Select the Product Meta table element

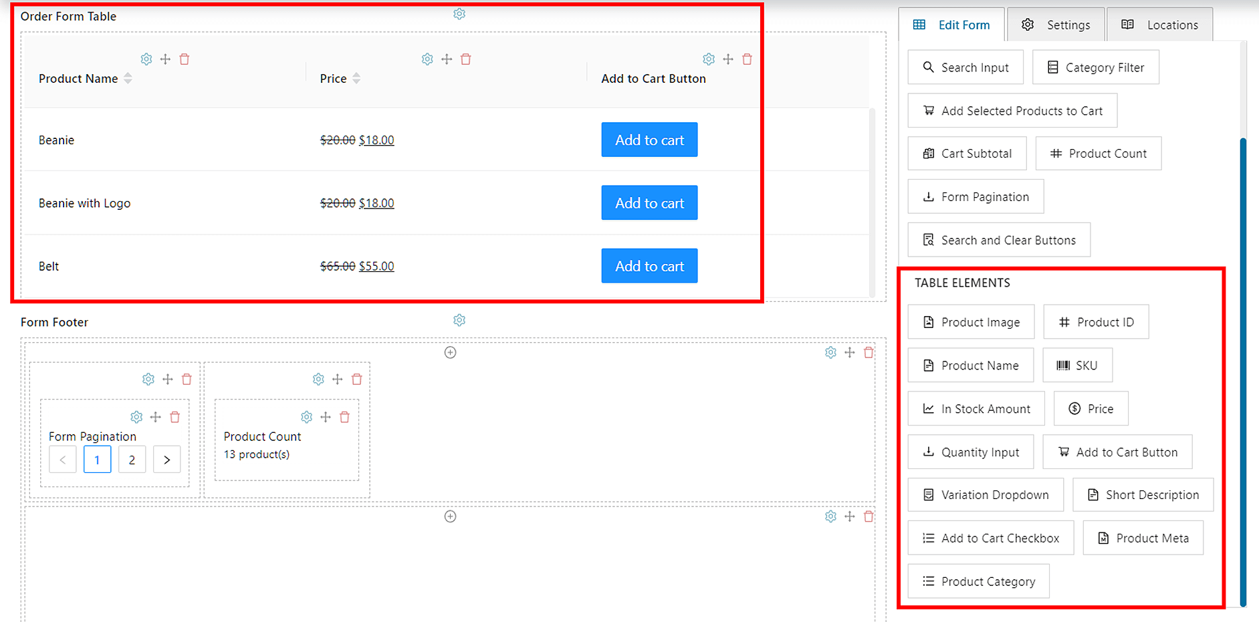tap(1143, 538)
